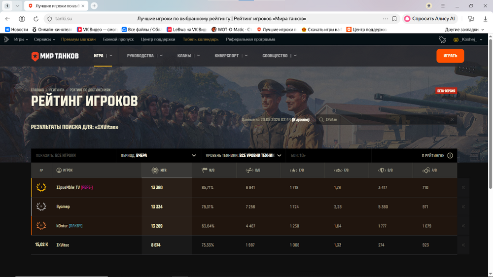Viewport: 493px width, 277px height.
Task: Open [RAKBY] clan tag
Action: click(76, 226)
